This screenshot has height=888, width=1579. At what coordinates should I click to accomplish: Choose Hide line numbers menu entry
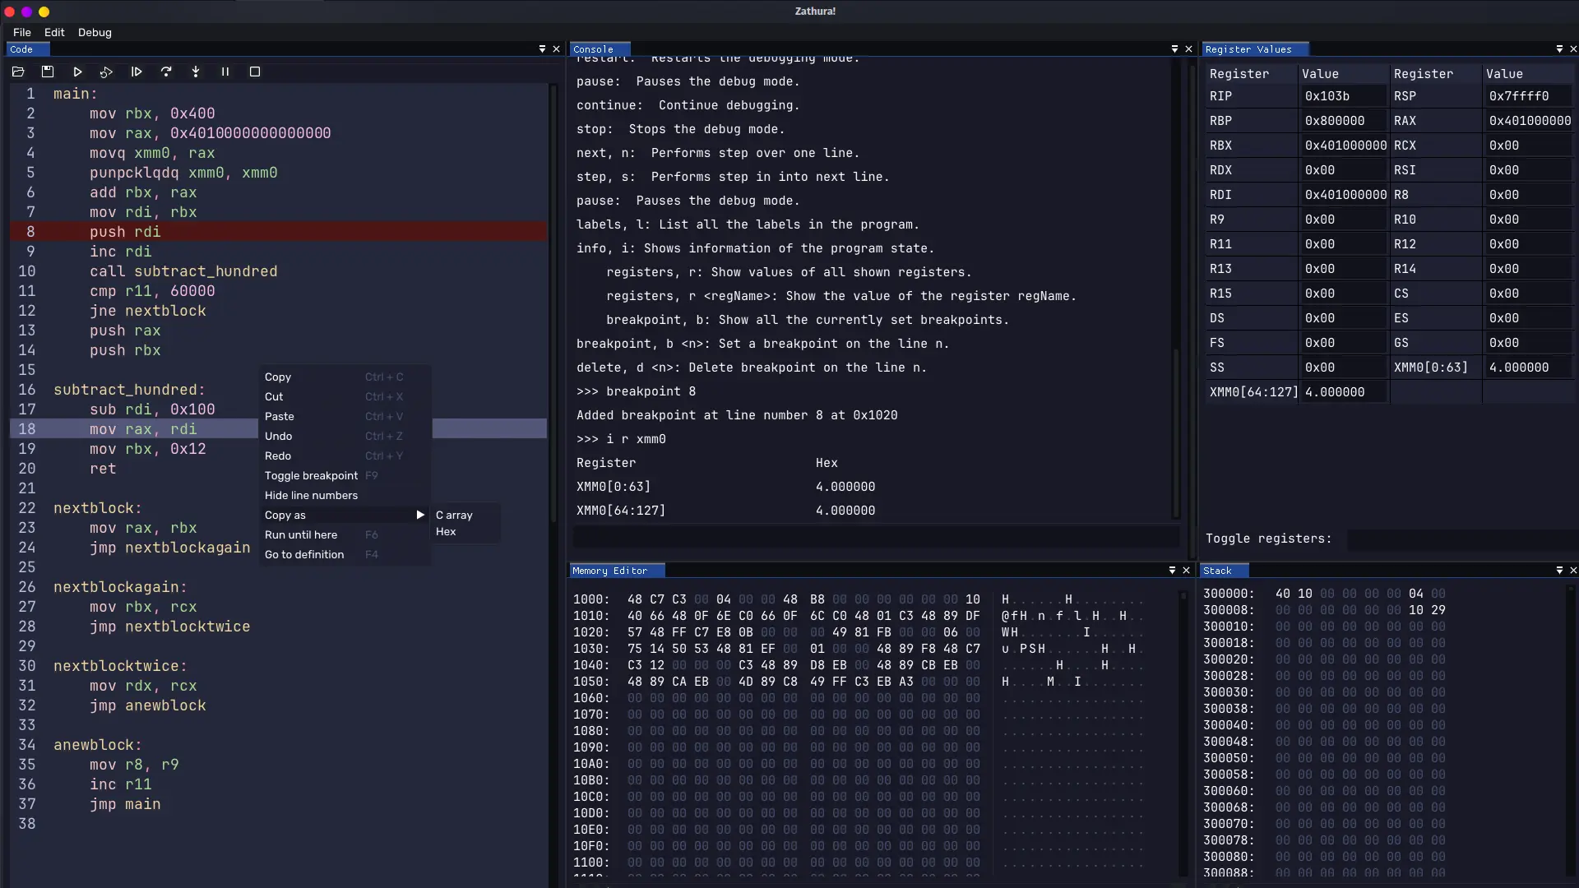[x=311, y=496]
